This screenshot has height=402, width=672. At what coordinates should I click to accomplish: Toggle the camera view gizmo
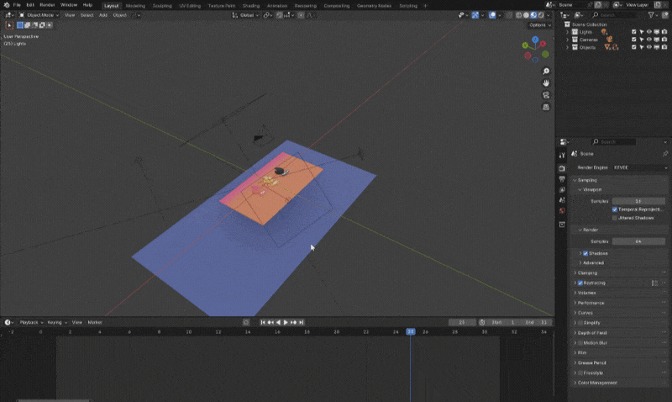point(546,95)
